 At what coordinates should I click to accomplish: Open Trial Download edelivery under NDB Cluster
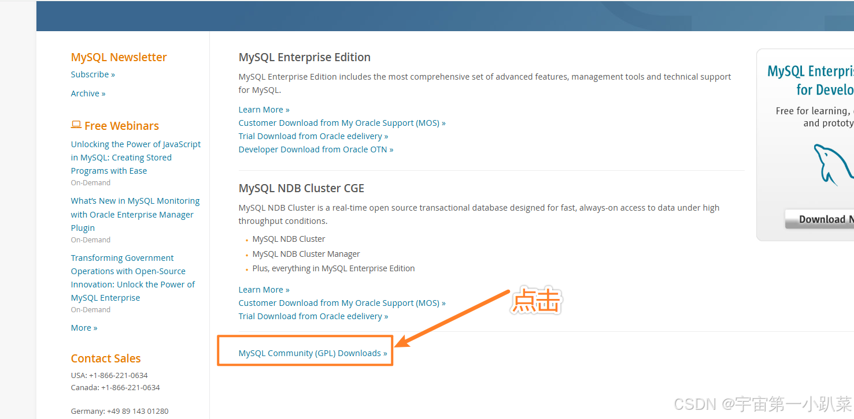[313, 316]
